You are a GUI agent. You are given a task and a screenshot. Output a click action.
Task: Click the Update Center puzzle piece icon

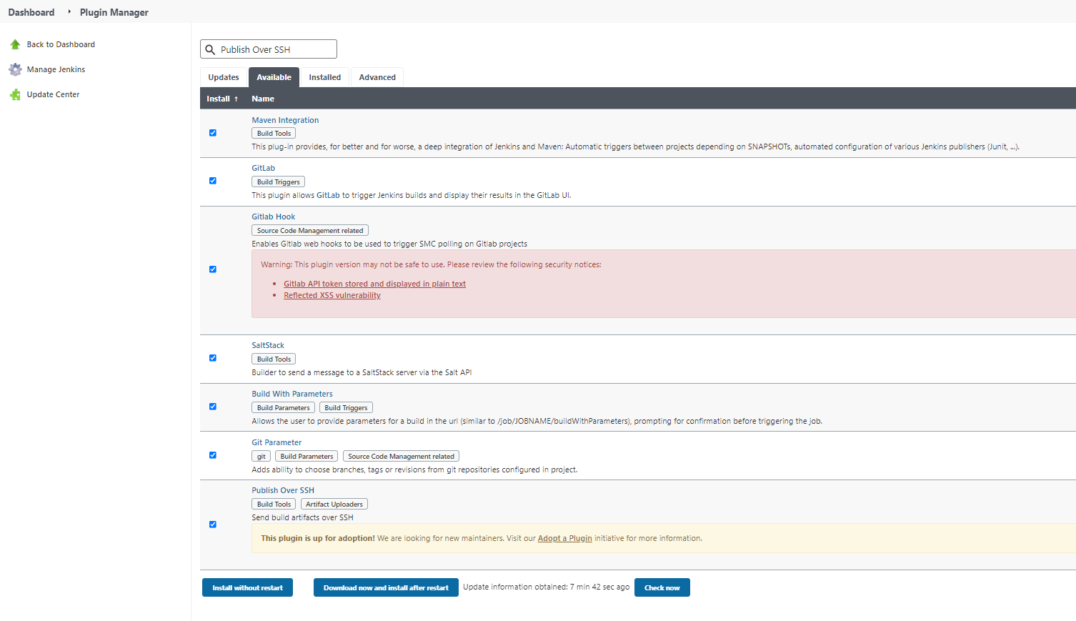coord(15,94)
